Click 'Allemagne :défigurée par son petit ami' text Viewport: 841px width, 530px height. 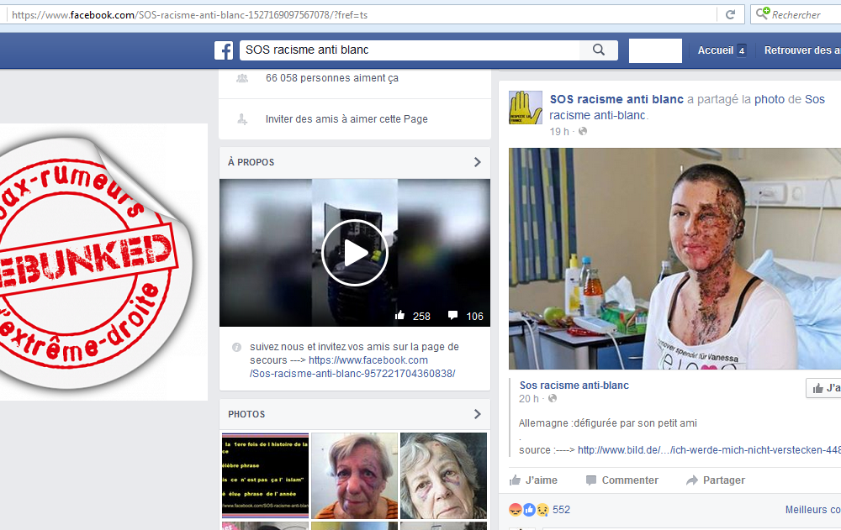tap(608, 423)
